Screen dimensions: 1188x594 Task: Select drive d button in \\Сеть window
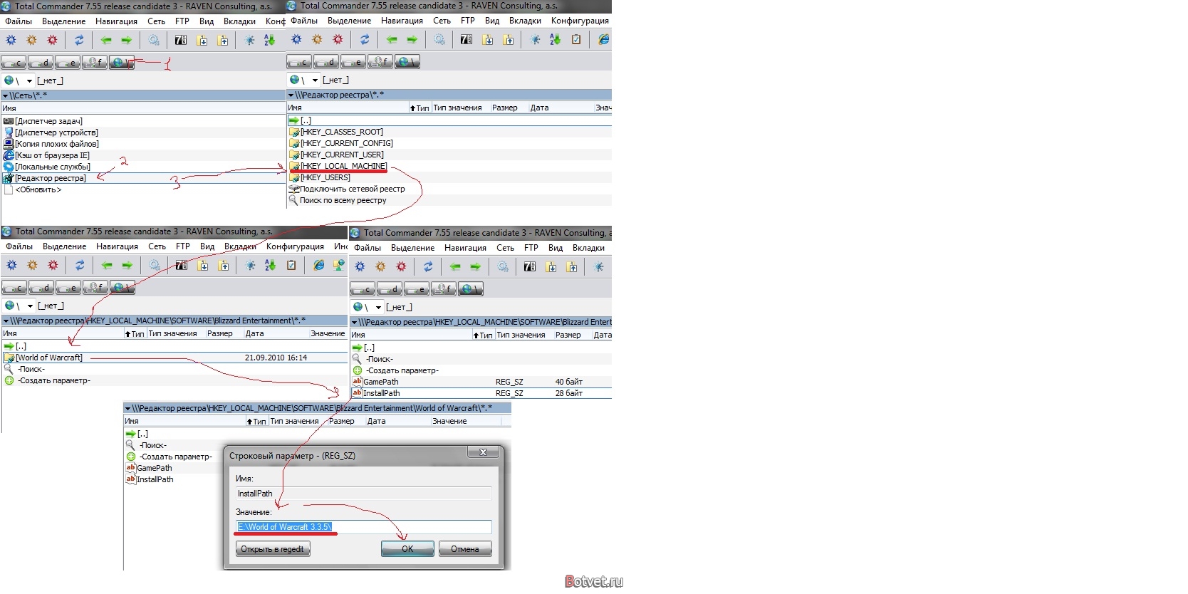[41, 63]
